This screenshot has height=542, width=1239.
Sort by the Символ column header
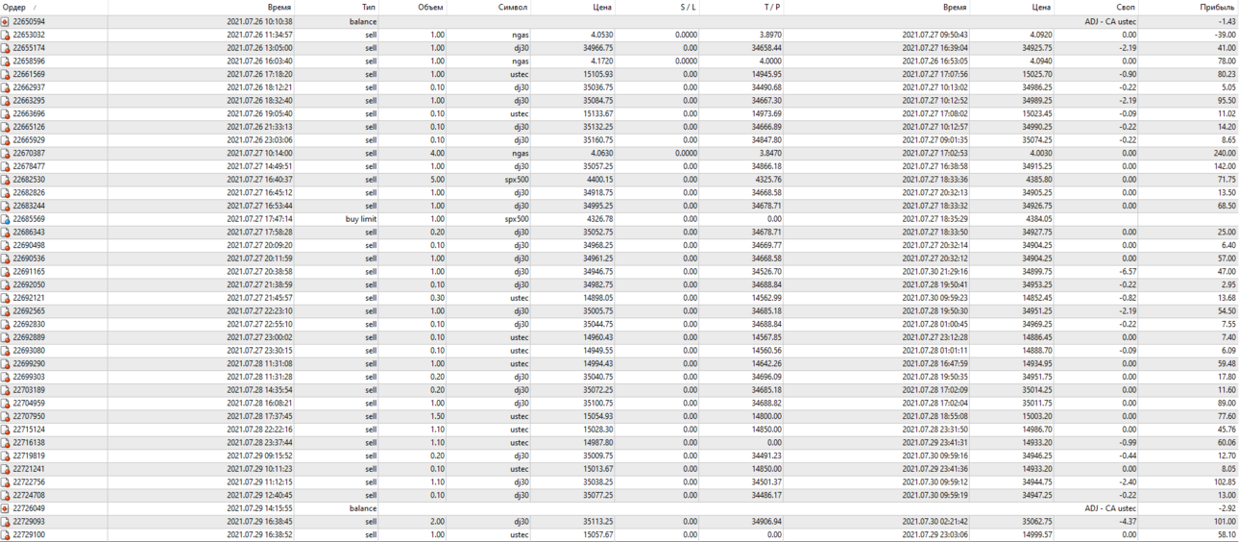(x=513, y=7)
